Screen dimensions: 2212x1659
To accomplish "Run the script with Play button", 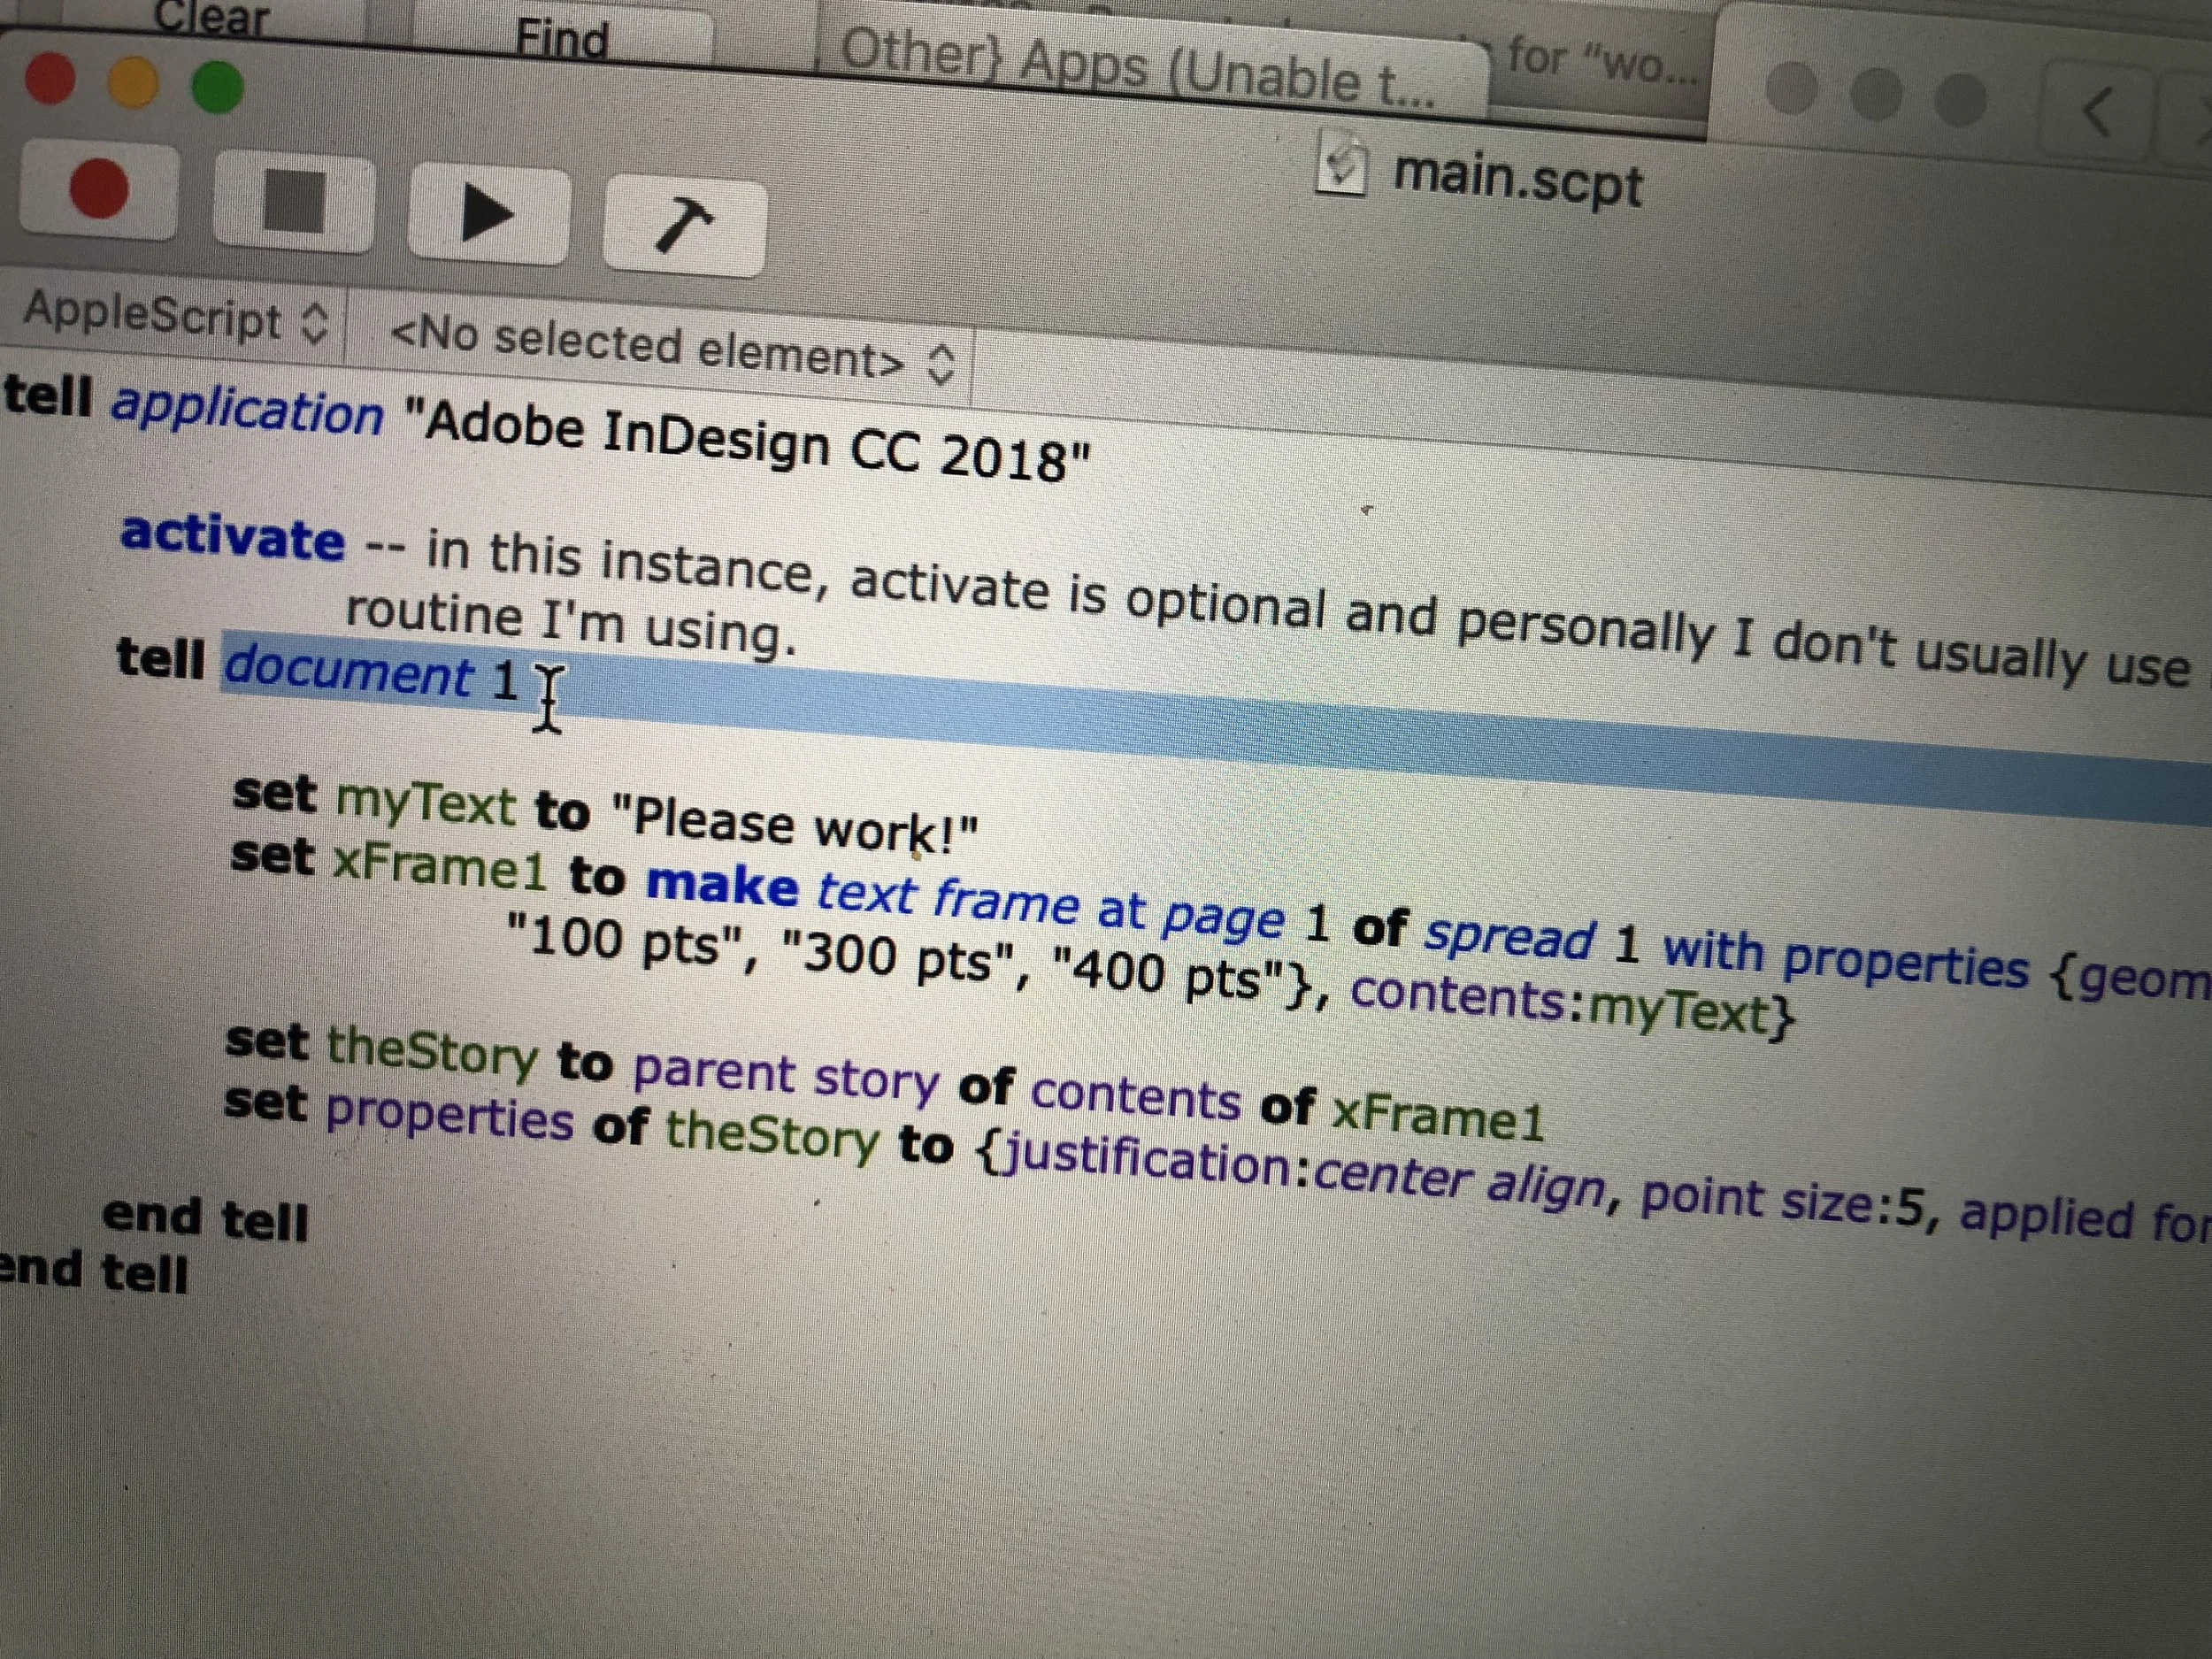I will coord(488,213).
